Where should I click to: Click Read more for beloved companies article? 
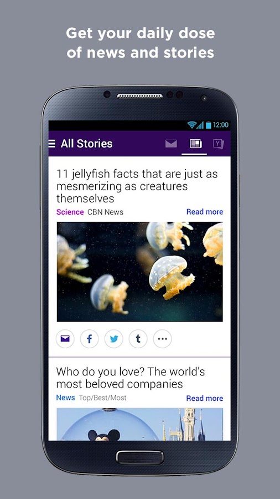(204, 398)
